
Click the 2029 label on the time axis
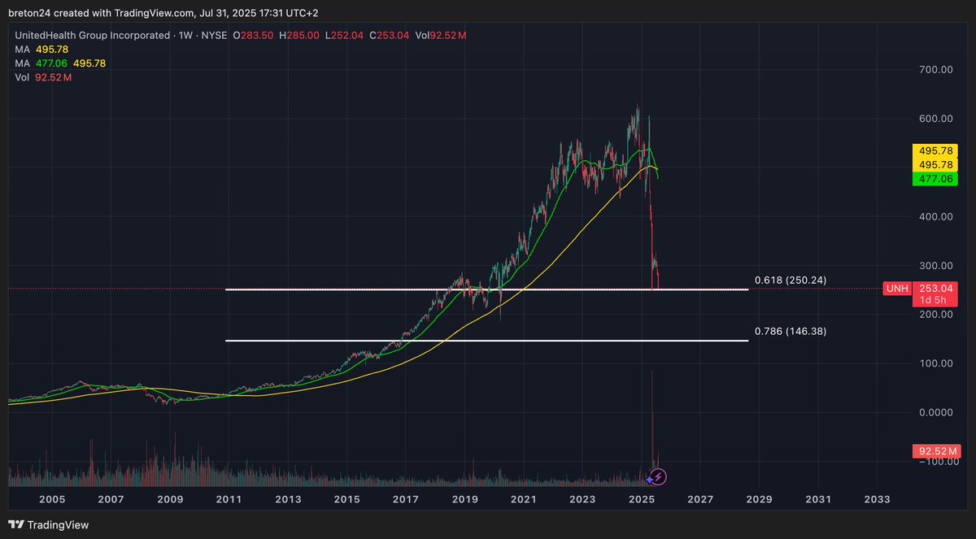coord(759,499)
